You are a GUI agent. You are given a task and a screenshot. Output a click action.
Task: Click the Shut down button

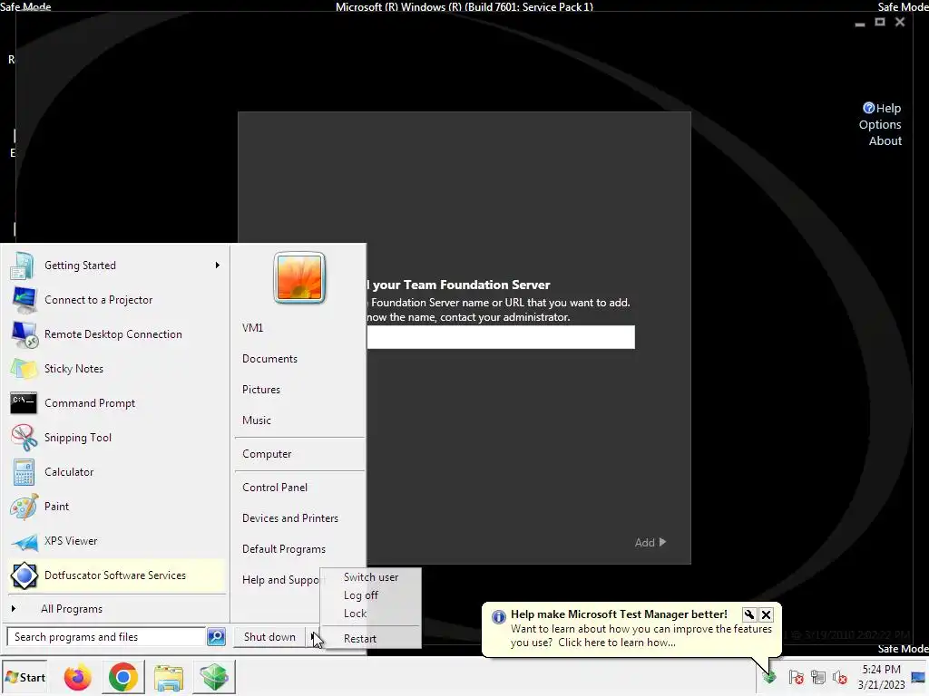(x=269, y=637)
